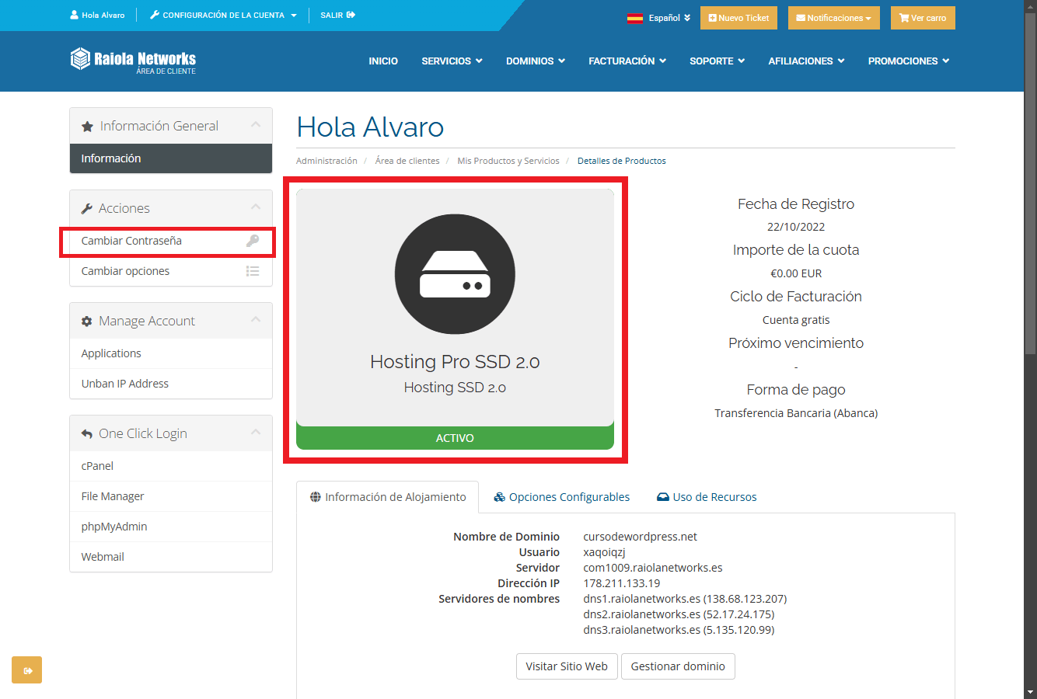The height and width of the screenshot is (699, 1037).
Task: Click the key icon next to Cambiar Contraseña
Action: (253, 241)
